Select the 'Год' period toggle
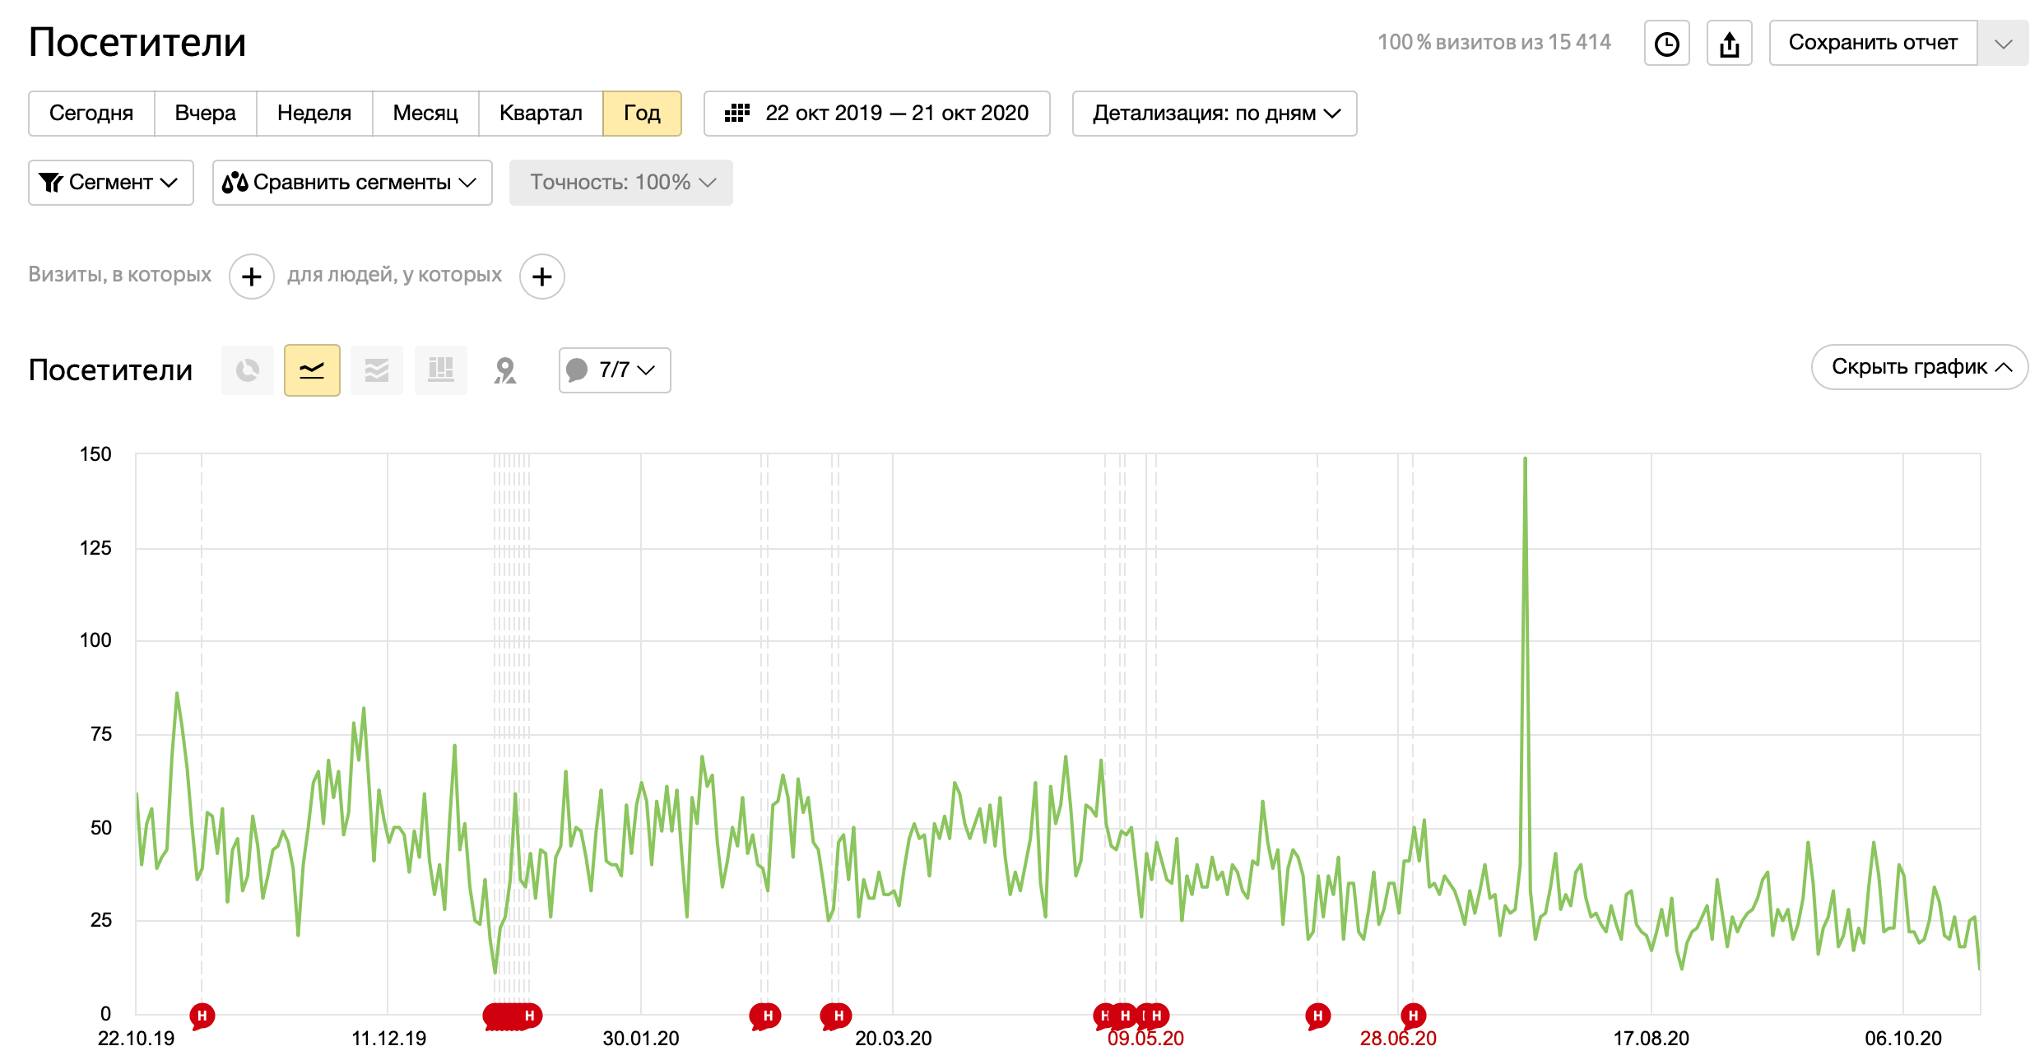 click(642, 114)
